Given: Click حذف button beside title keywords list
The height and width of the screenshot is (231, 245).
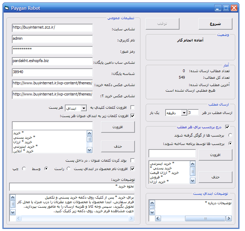Looking at the screenshot, I should [x=118, y=146].
